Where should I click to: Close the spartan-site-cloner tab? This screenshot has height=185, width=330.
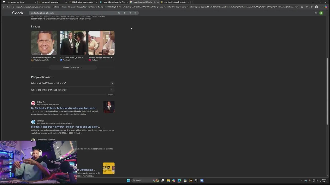(36, 2)
